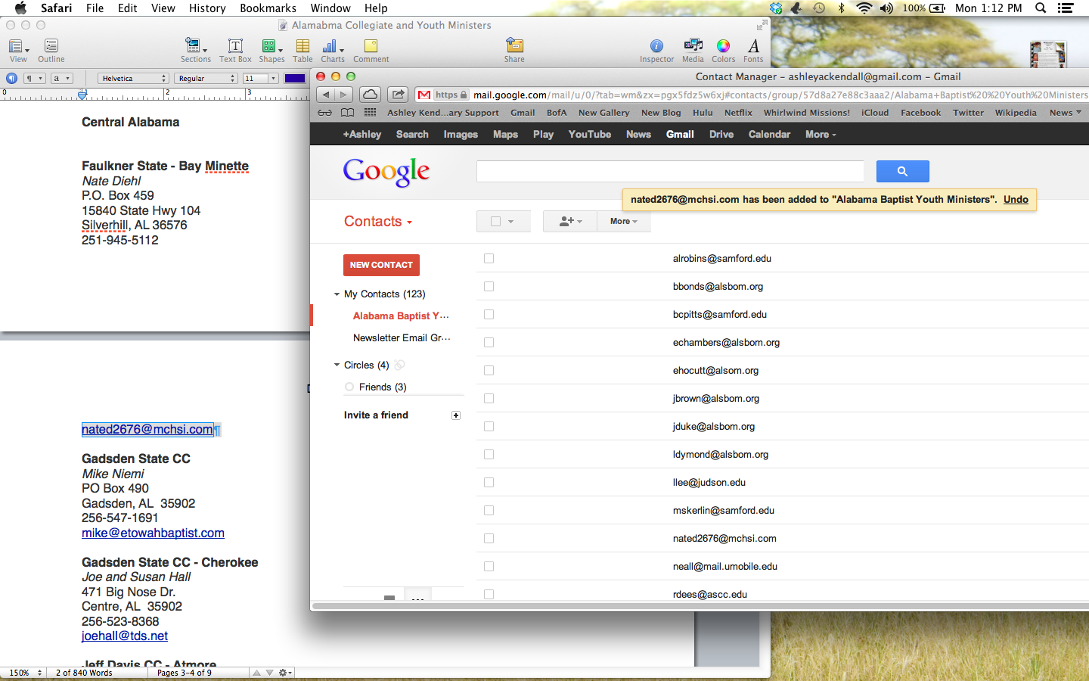Image resolution: width=1089 pixels, height=681 pixels.
Task: Click in the Google search field
Action: [669, 172]
